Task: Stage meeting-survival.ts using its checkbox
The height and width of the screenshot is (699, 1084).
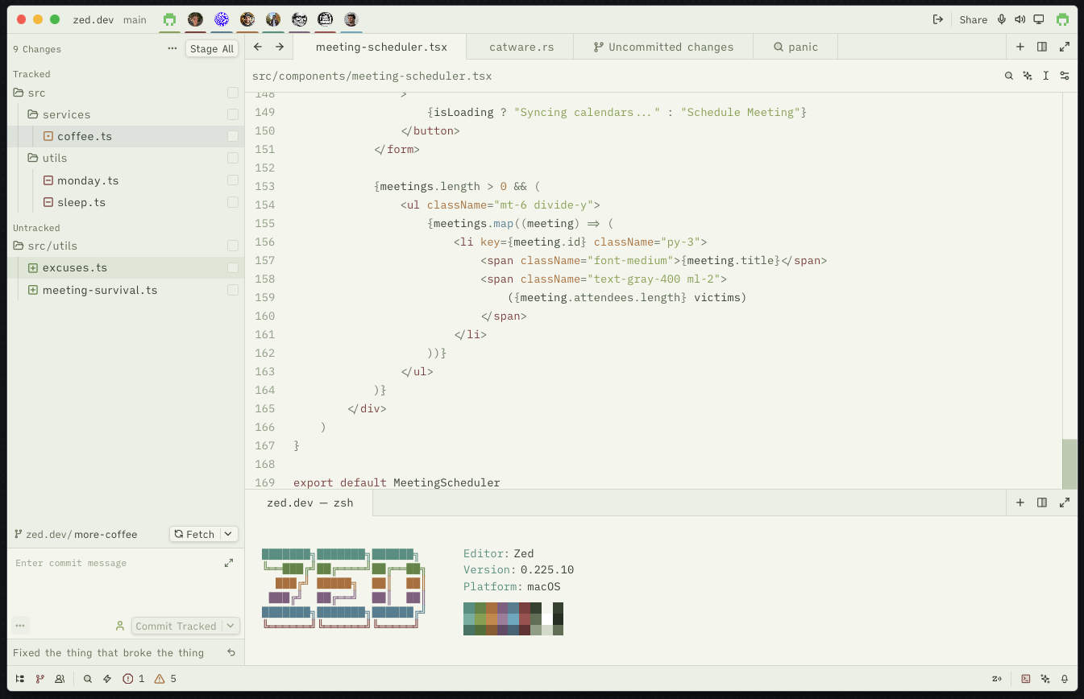Action: (x=233, y=290)
